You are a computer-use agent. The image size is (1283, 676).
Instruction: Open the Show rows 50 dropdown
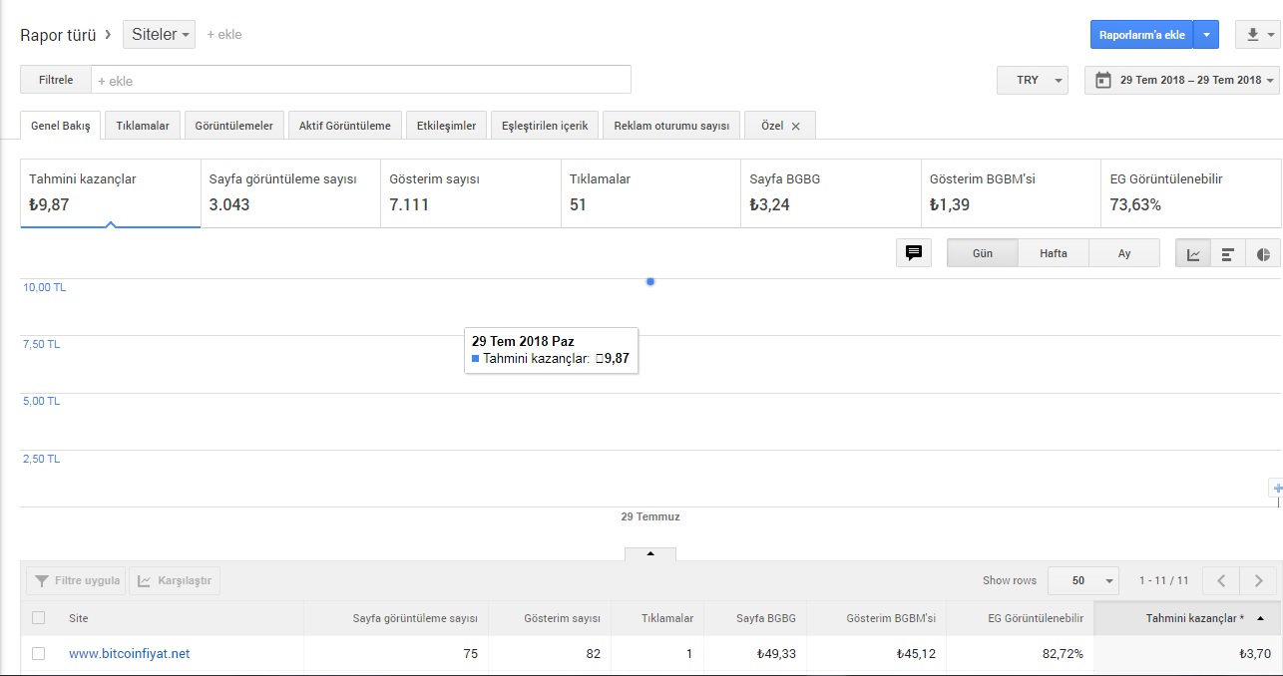click(1083, 580)
